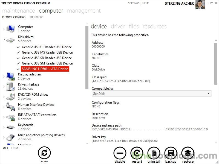Click the backup floppy disk icon
This screenshot has height=164, width=219.
click(x=171, y=153)
